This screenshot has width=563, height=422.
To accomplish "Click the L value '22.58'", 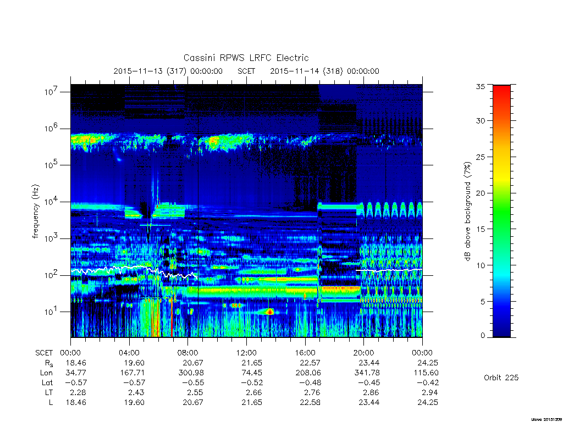I will click(x=310, y=402).
